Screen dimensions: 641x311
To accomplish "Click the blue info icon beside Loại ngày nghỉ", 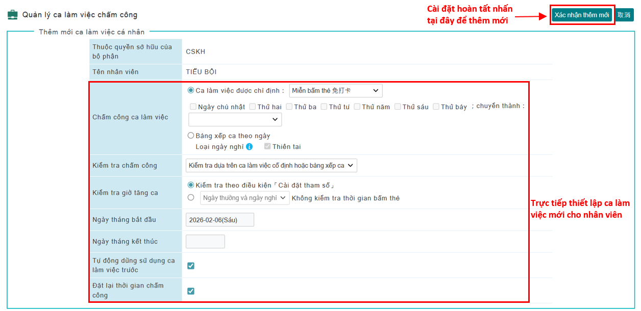I will coord(250,147).
